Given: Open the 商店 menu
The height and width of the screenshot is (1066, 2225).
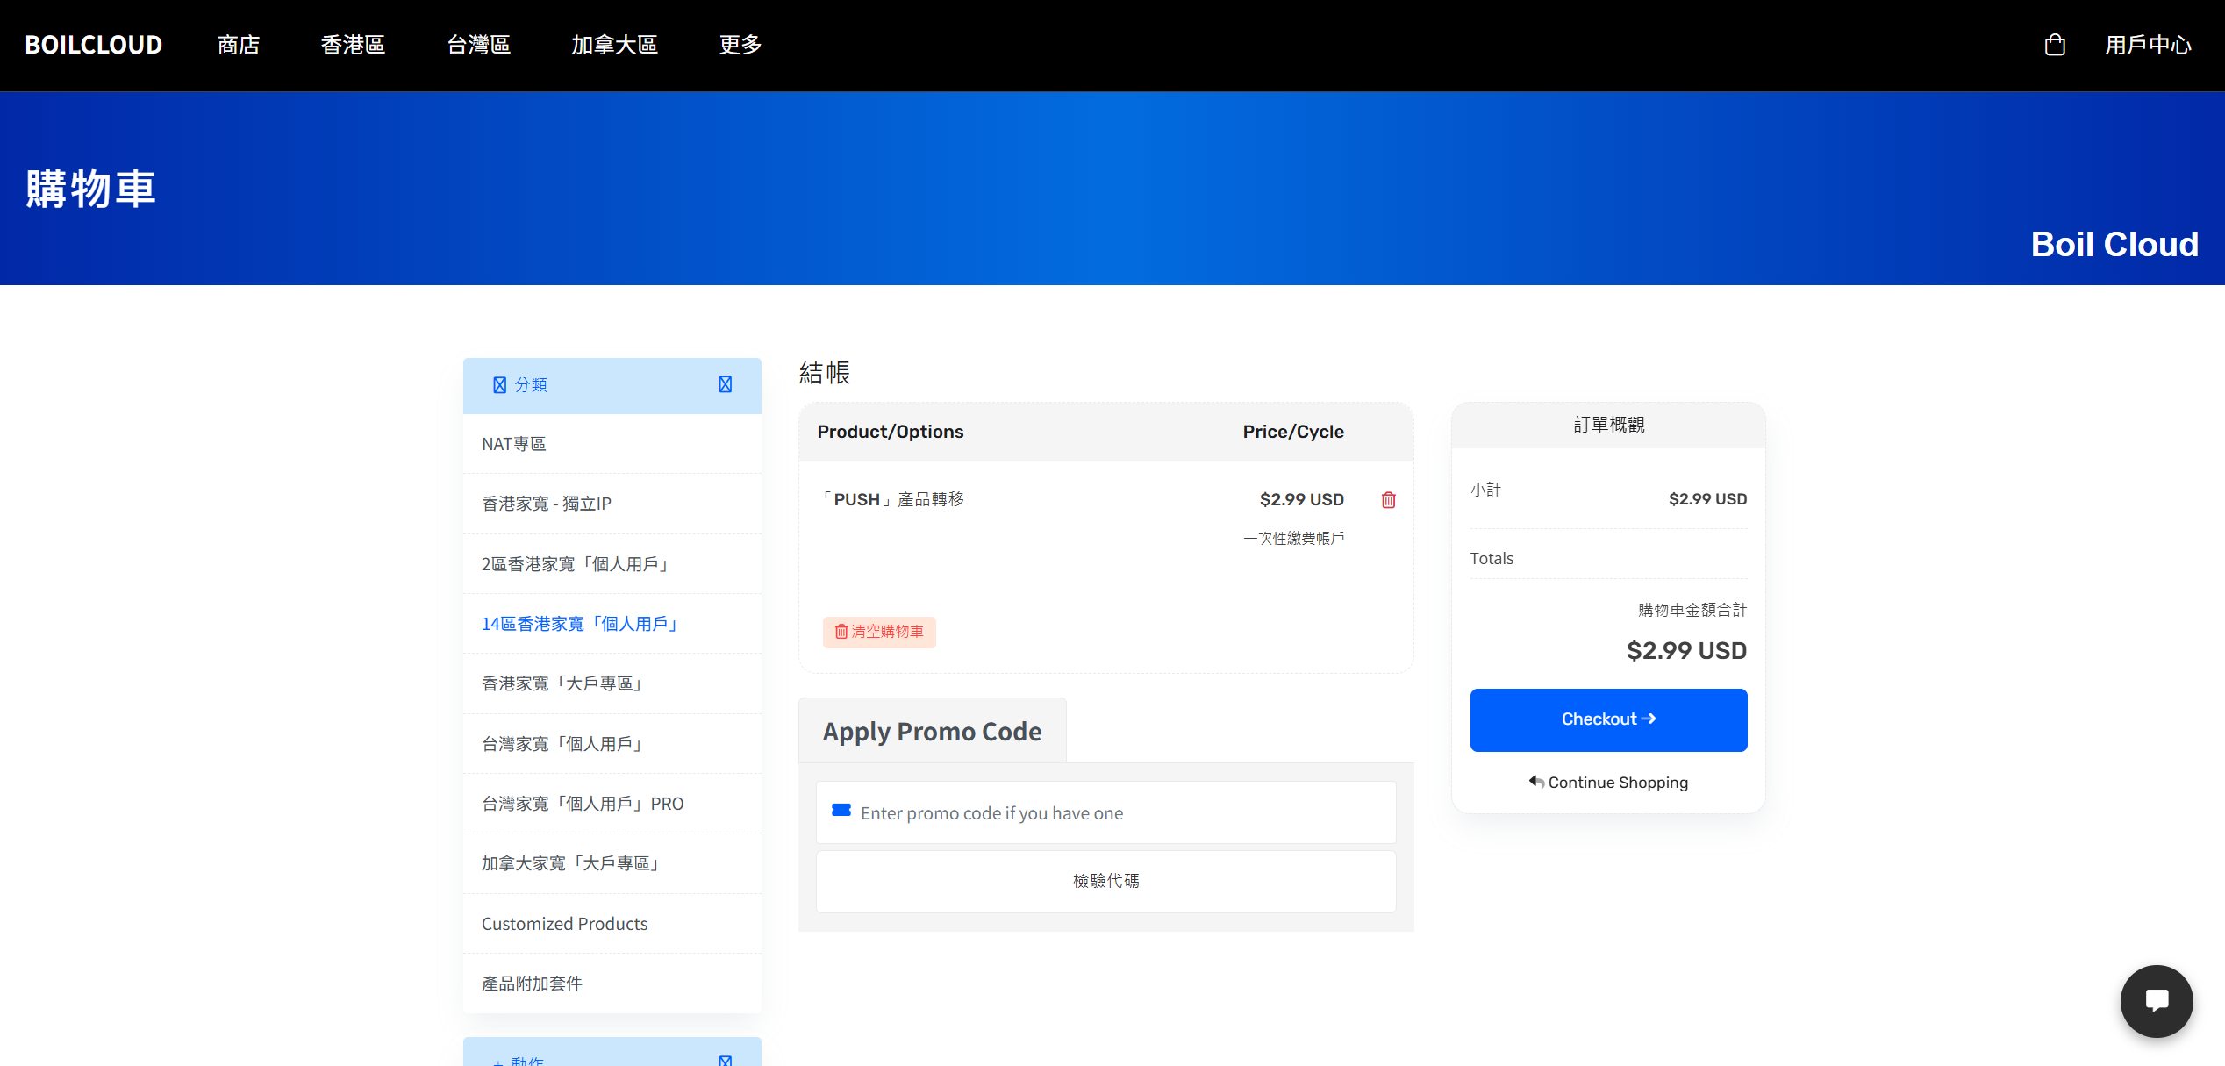Looking at the screenshot, I should pos(239,45).
